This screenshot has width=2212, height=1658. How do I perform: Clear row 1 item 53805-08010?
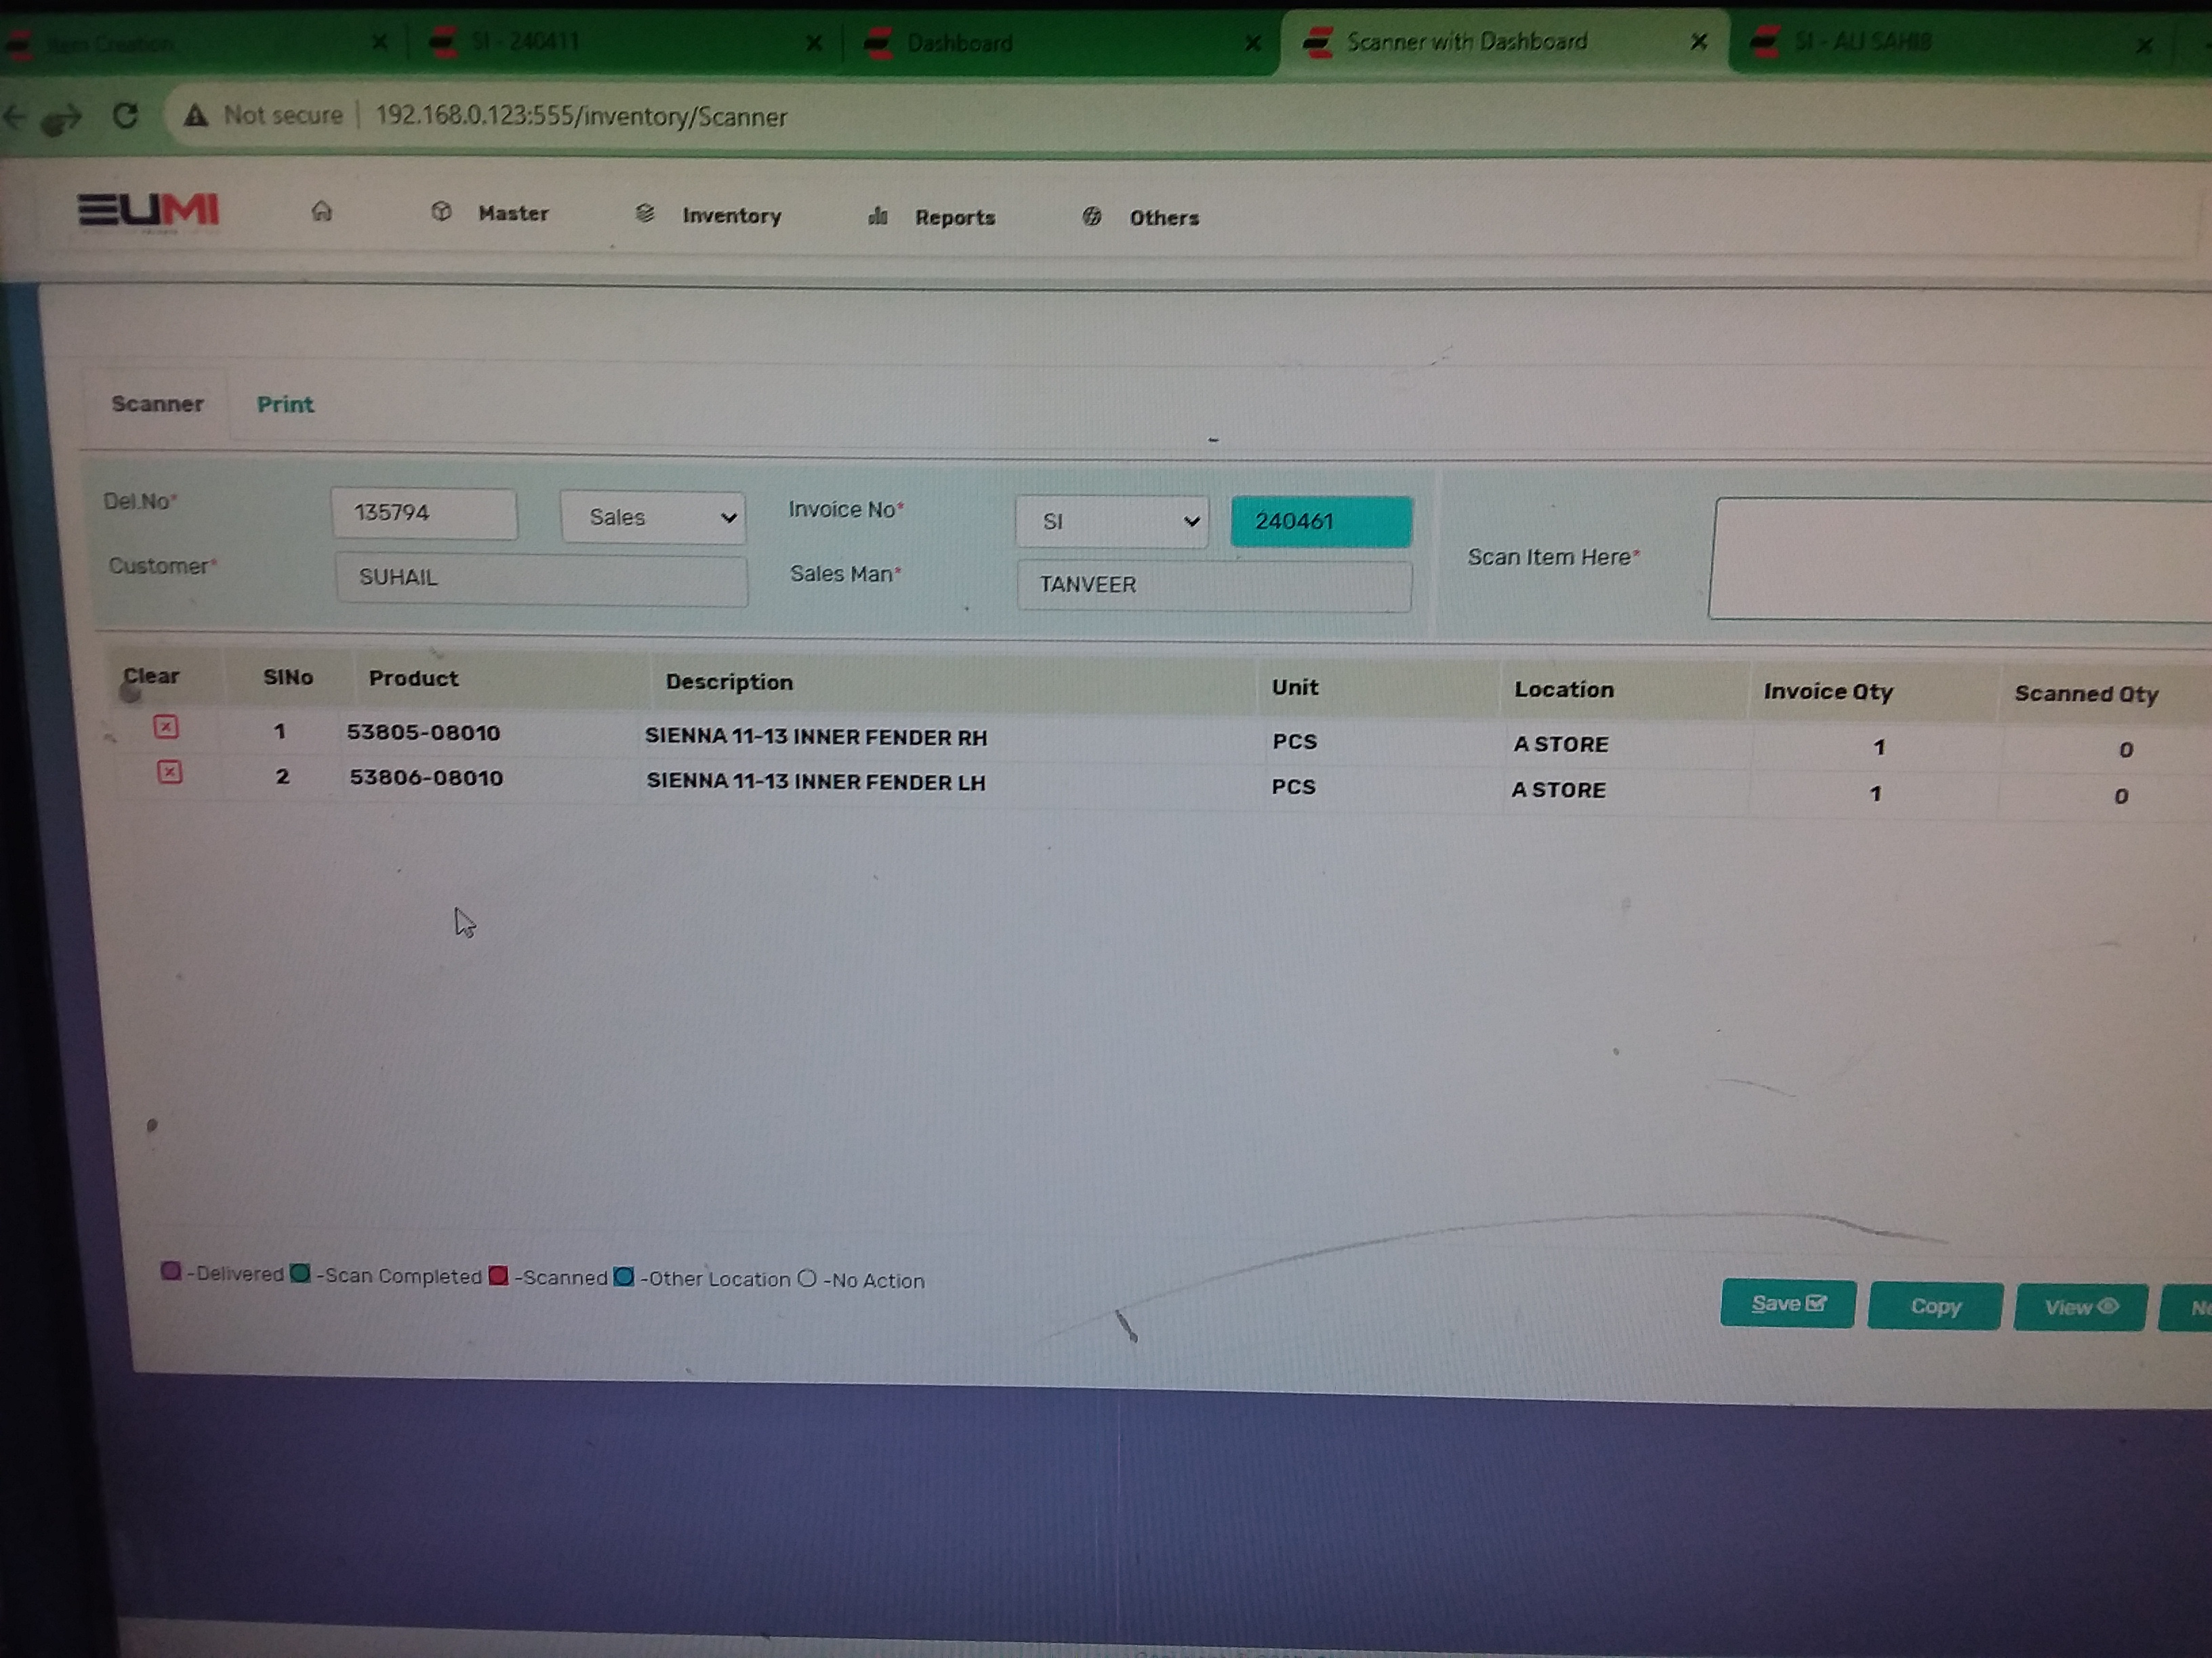point(166,727)
